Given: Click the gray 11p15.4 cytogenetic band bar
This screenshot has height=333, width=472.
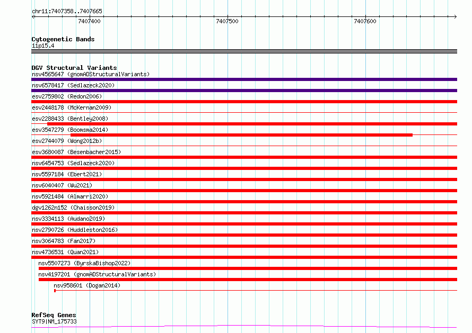Looking at the screenshot, I should 244,51.
